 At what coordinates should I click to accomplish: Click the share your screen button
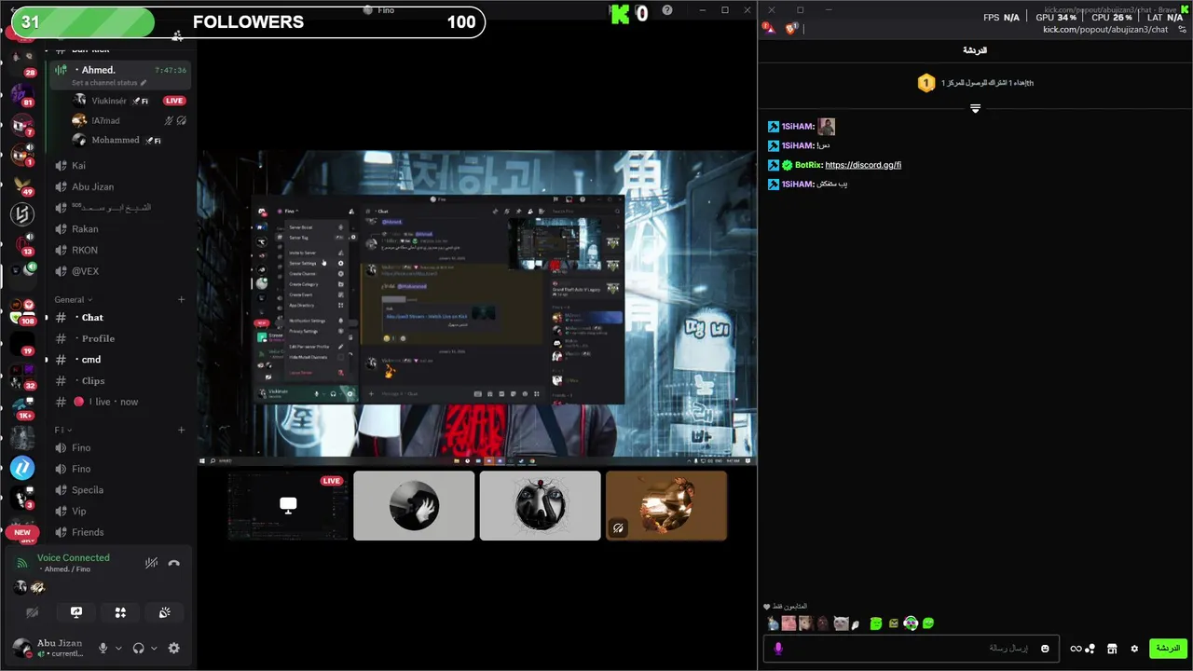(76, 612)
